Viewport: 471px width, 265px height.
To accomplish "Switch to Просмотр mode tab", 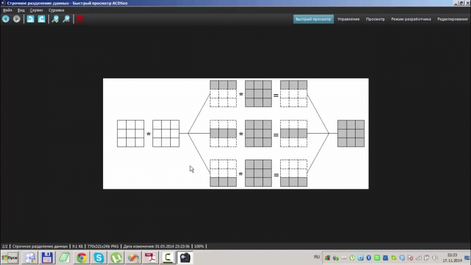I will [375, 19].
